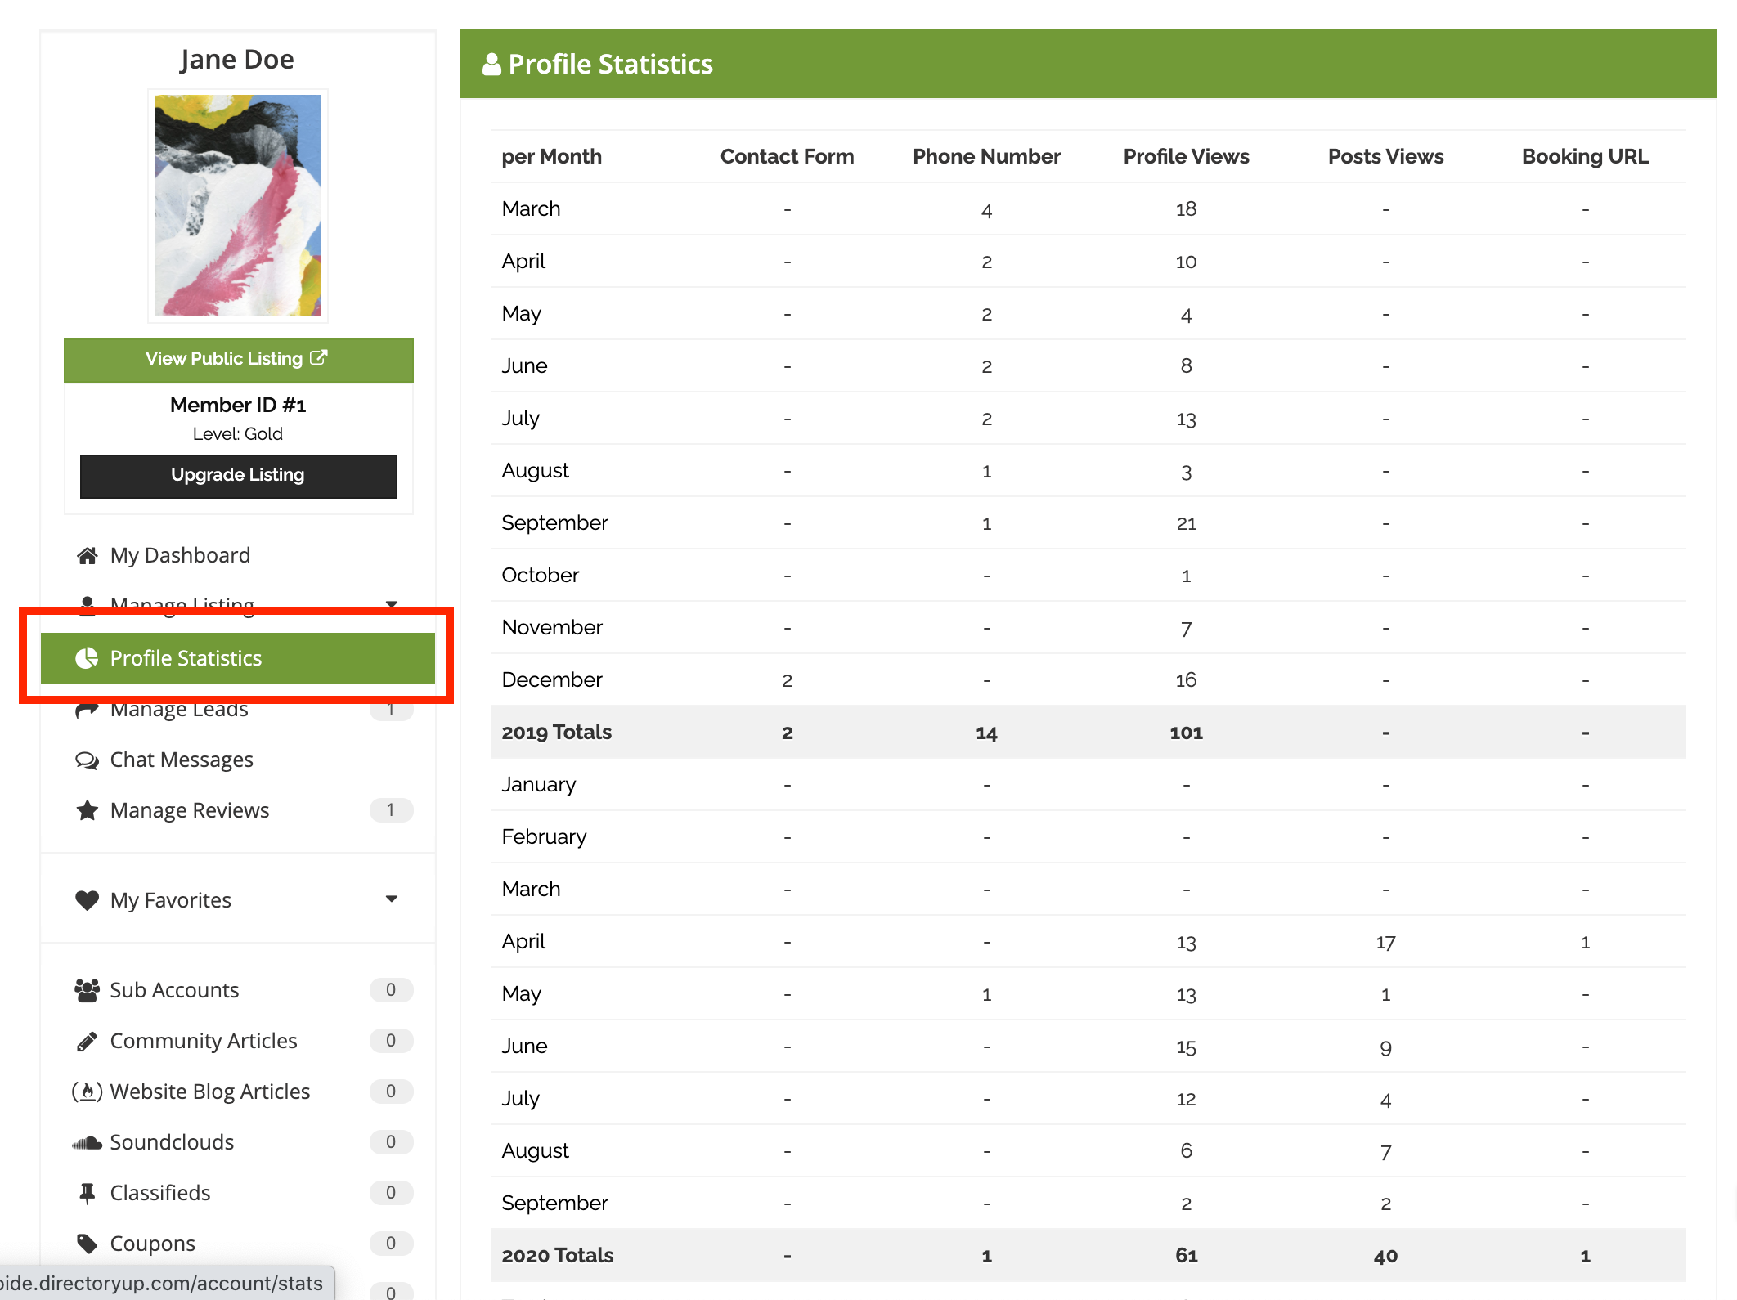Image resolution: width=1737 pixels, height=1300 pixels.
Task: Click the Upgrade Listing button
Action: point(237,475)
